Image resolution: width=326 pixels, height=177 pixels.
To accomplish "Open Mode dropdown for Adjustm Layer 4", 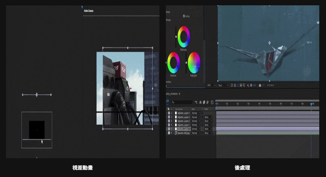I will [196, 117].
